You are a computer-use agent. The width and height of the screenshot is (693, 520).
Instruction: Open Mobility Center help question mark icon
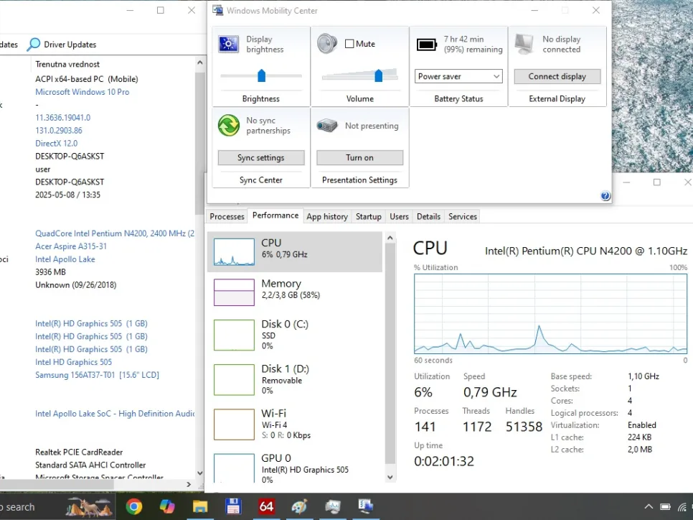point(605,195)
